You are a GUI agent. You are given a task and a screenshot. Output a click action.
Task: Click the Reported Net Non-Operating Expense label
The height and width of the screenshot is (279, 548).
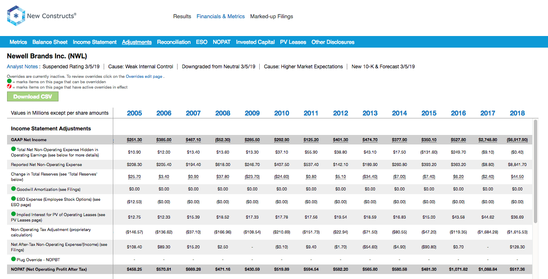pos(46,164)
